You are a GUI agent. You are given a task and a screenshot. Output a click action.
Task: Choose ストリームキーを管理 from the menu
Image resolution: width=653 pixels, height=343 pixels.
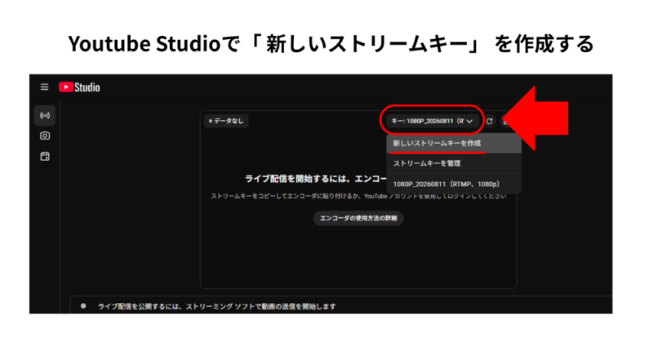coord(454,163)
